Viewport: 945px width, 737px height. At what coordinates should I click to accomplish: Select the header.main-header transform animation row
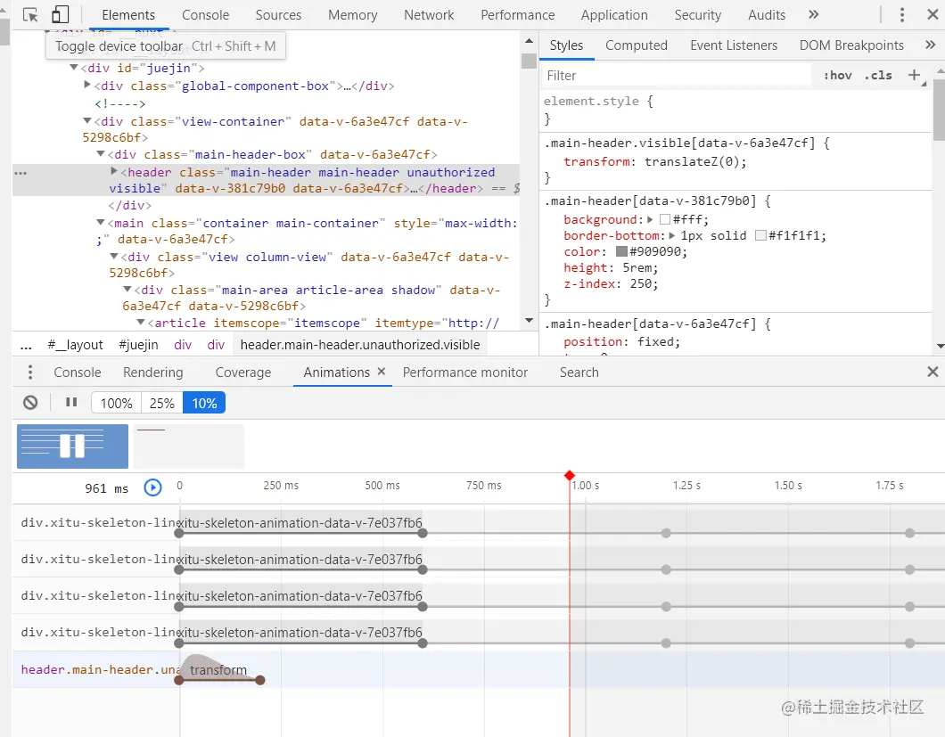tap(479, 669)
